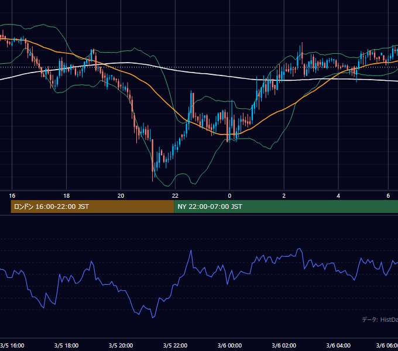Viewport: 398px width, 351px height.
Task: Click the tall candle high near 02:40
Action: (302, 44)
